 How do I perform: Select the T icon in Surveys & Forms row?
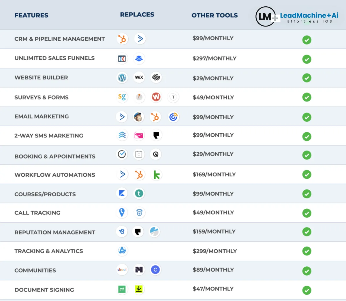tap(173, 97)
